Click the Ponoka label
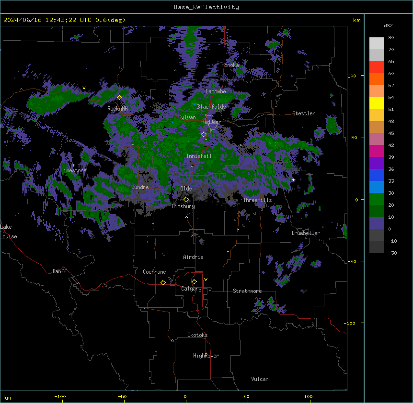 (230, 65)
